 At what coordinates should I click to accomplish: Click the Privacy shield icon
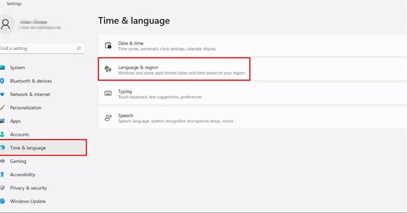coord(2,188)
